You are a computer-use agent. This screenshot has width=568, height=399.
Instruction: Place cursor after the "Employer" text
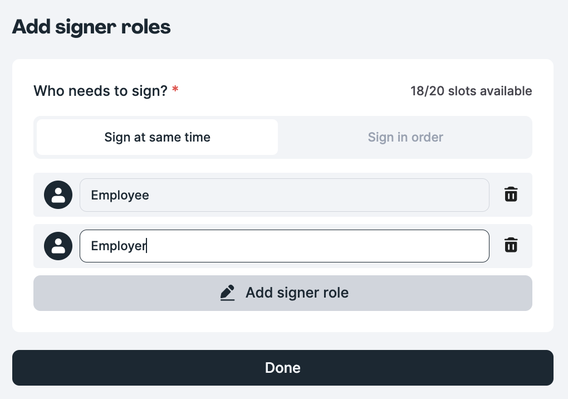pos(146,246)
